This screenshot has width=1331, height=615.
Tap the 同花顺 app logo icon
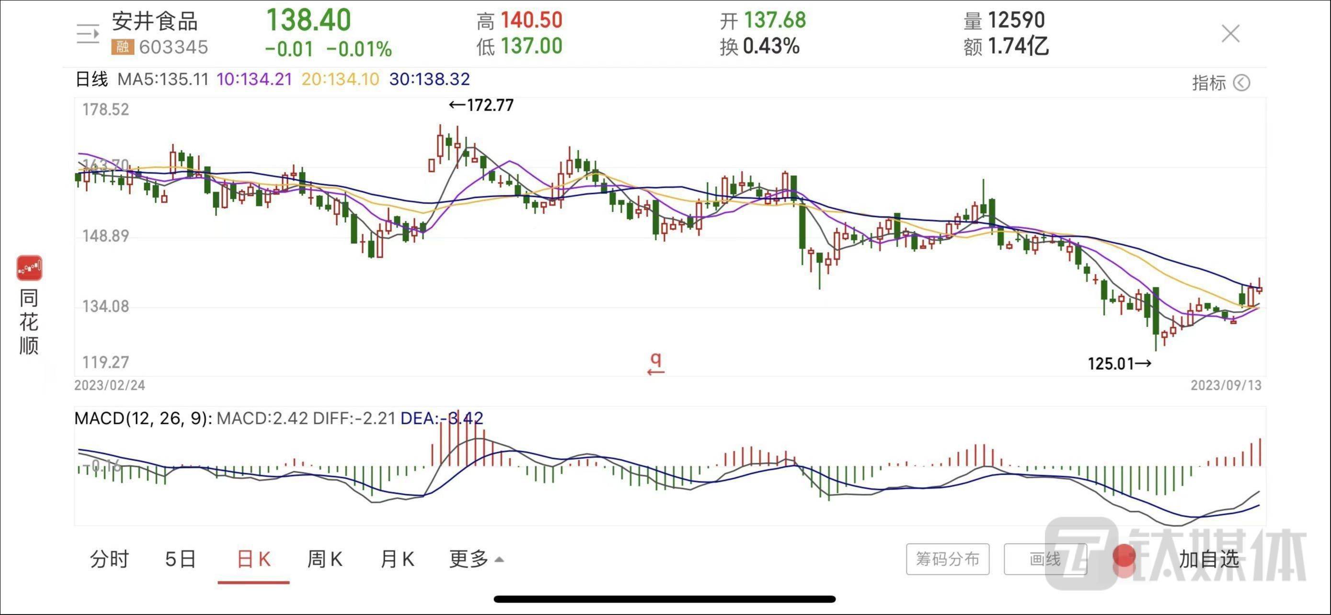[29, 267]
